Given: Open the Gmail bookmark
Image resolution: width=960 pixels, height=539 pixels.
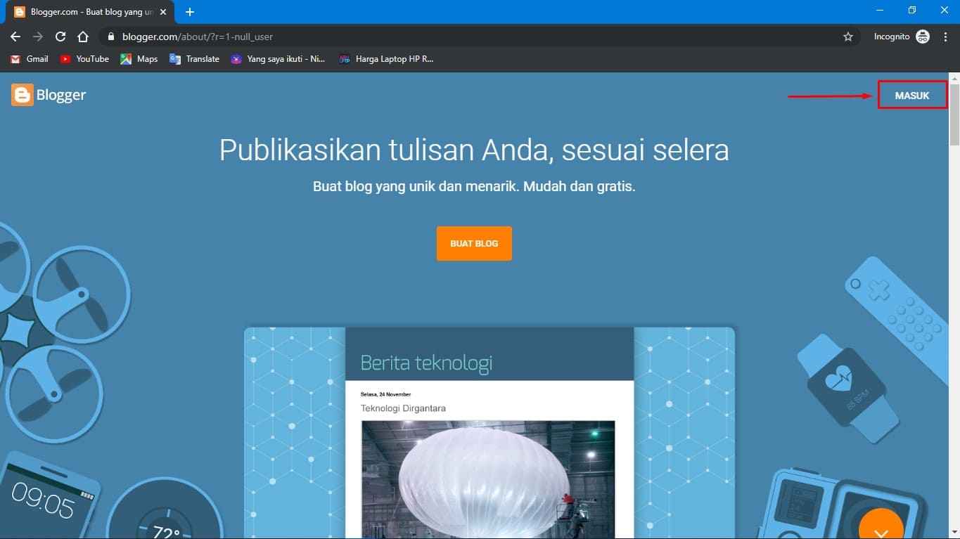Looking at the screenshot, I should click(30, 59).
